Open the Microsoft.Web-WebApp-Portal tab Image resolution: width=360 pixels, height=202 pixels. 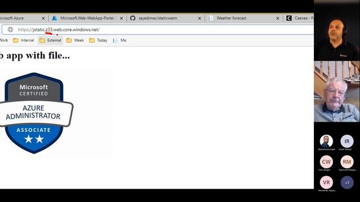pos(87,18)
